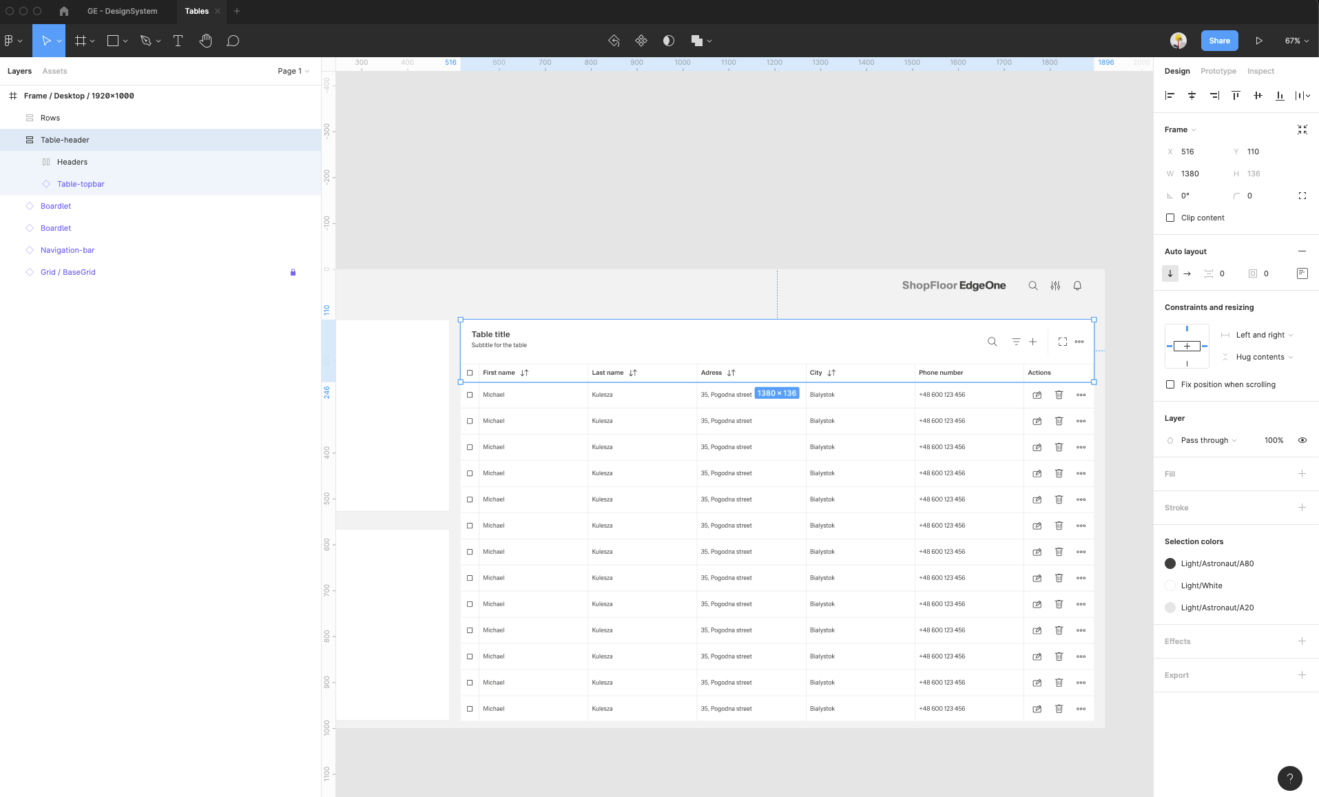This screenshot has width=1319, height=797.
Task: Switch to the Prototype tab
Action: pyautogui.click(x=1218, y=71)
